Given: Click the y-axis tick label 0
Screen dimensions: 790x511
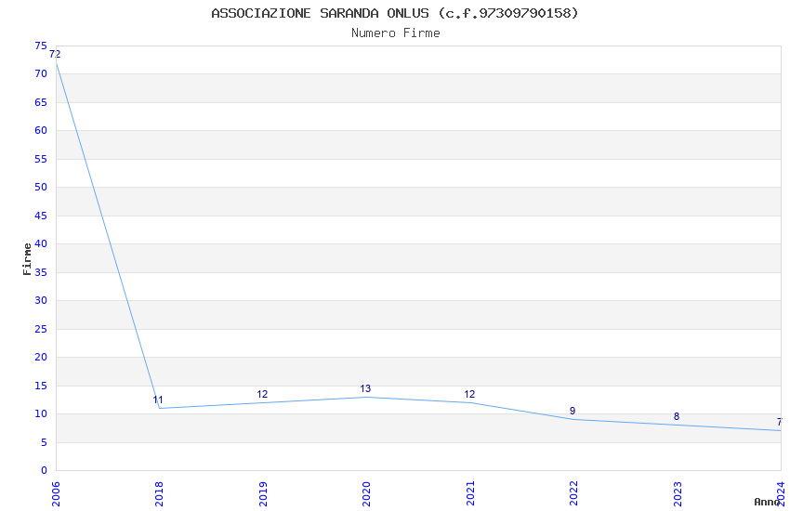Looking at the screenshot, I should click(44, 470).
